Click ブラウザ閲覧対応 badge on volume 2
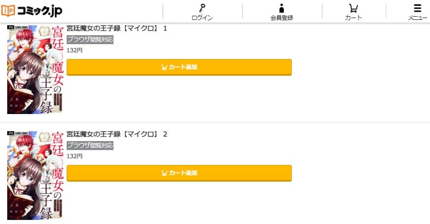 coord(90,146)
